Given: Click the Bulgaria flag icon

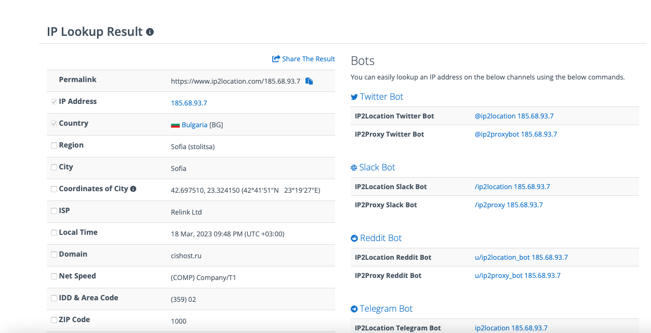Looking at the screenshot, I should click(175, 125).
